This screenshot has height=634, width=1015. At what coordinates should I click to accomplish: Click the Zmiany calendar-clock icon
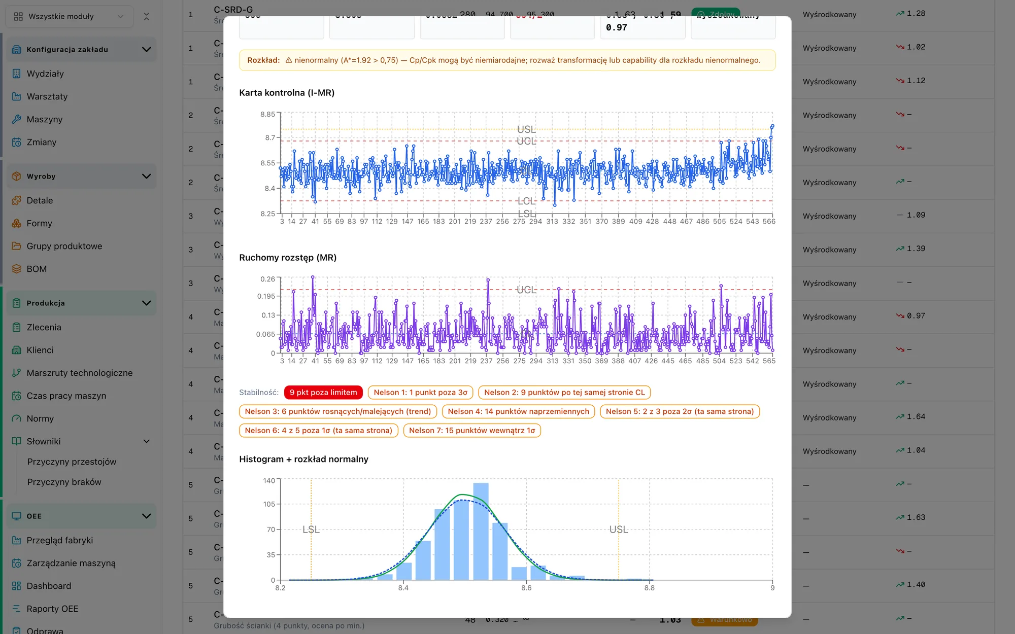pos(17,142)
